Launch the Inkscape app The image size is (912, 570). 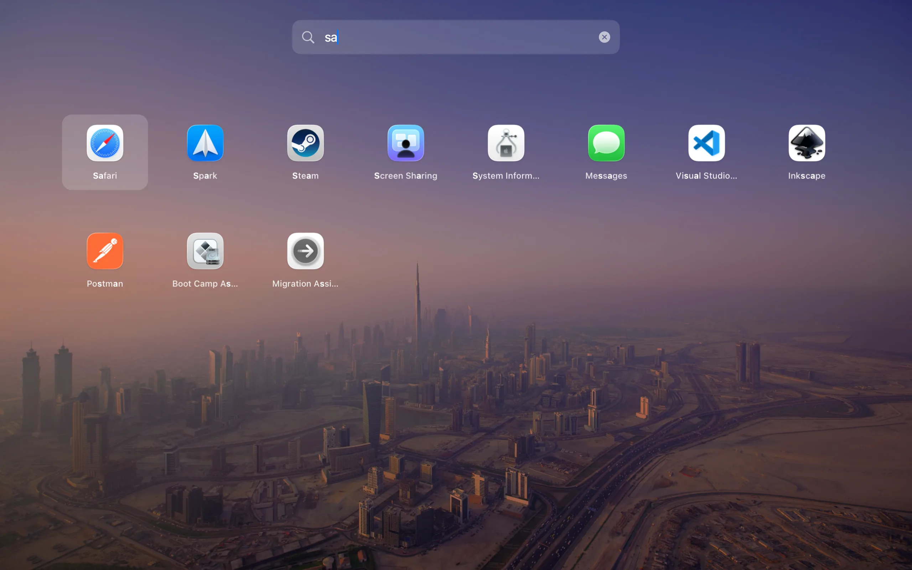(807, 143)
